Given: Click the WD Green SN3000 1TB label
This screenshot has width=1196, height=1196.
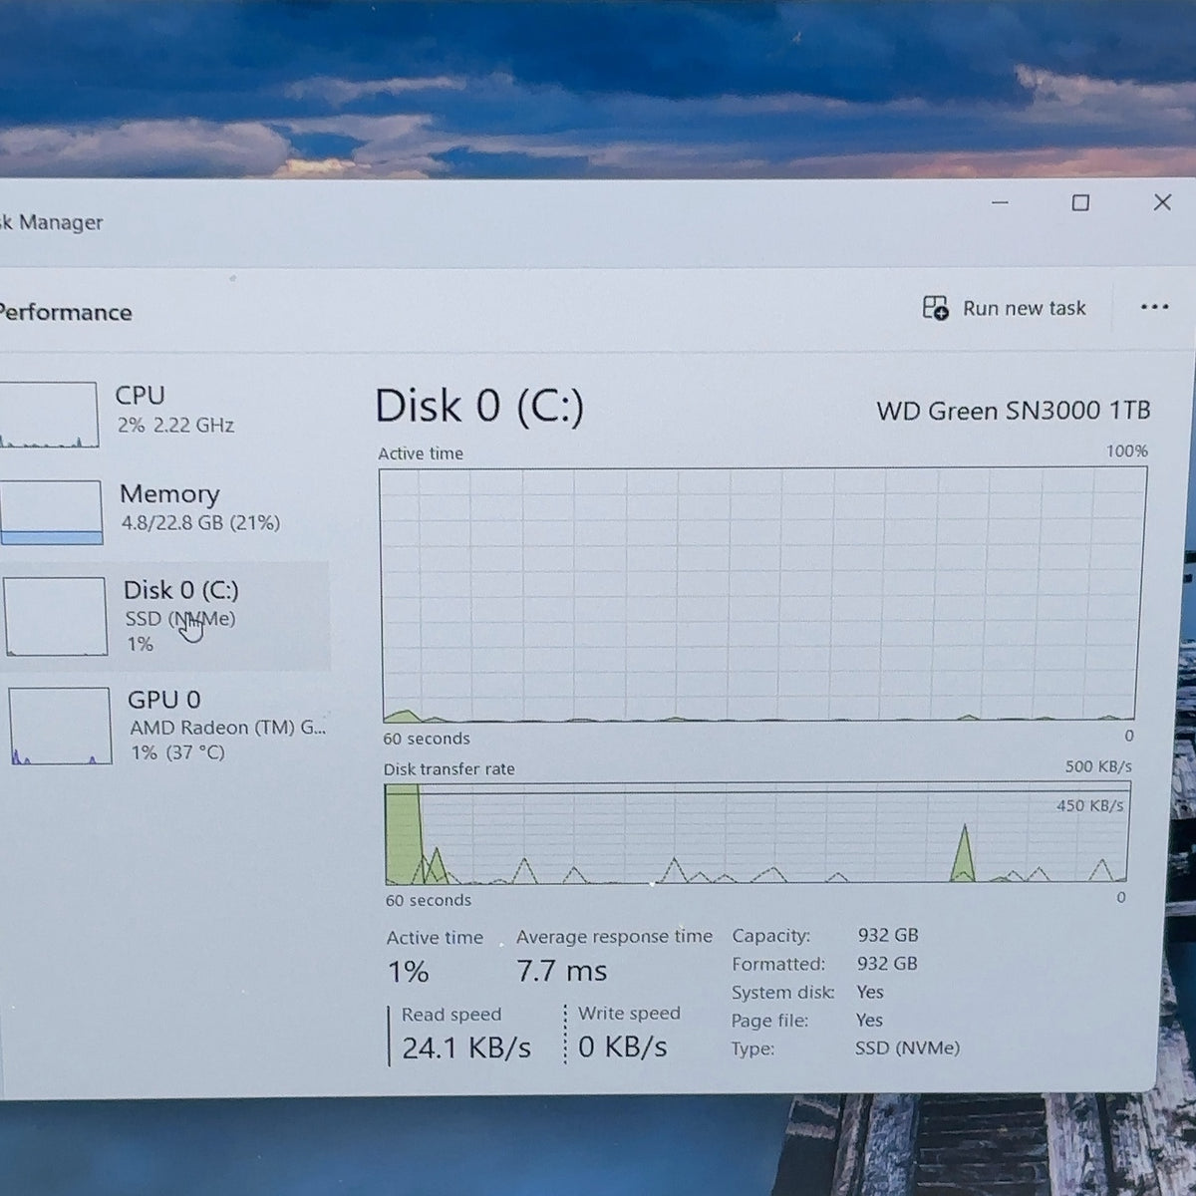Looking at the screenshot, I should click(x=1014, y=411).
